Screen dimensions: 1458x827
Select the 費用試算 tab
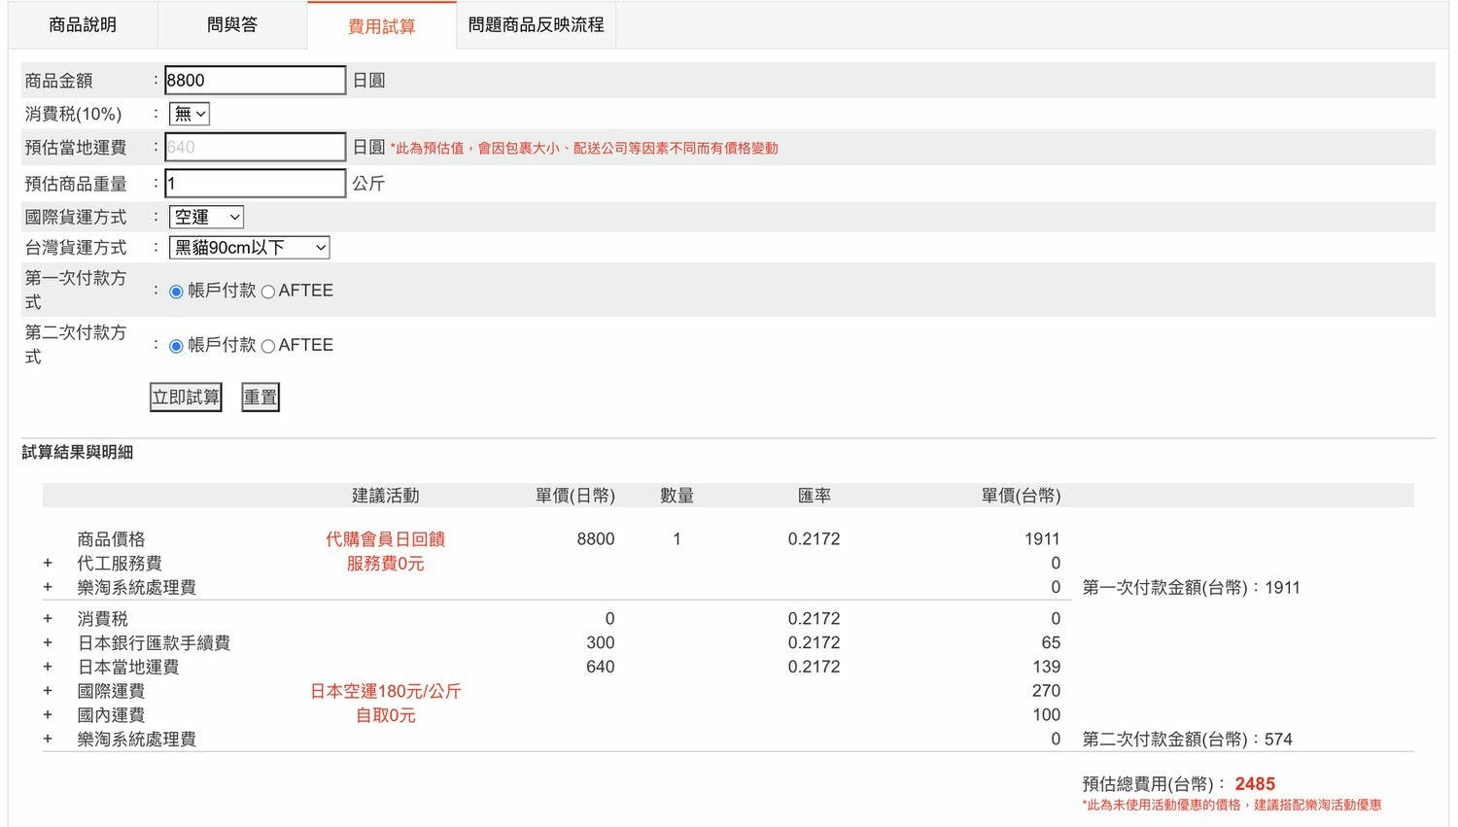pyautogui.click(x=382, y=26)
